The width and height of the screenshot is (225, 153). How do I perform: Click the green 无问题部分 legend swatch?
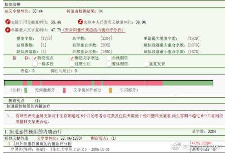pos(26,90)
